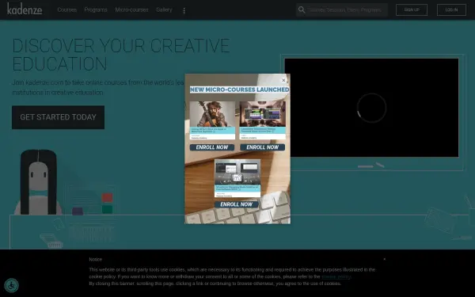Click Get Started Today button

click(x=58, y=117)
